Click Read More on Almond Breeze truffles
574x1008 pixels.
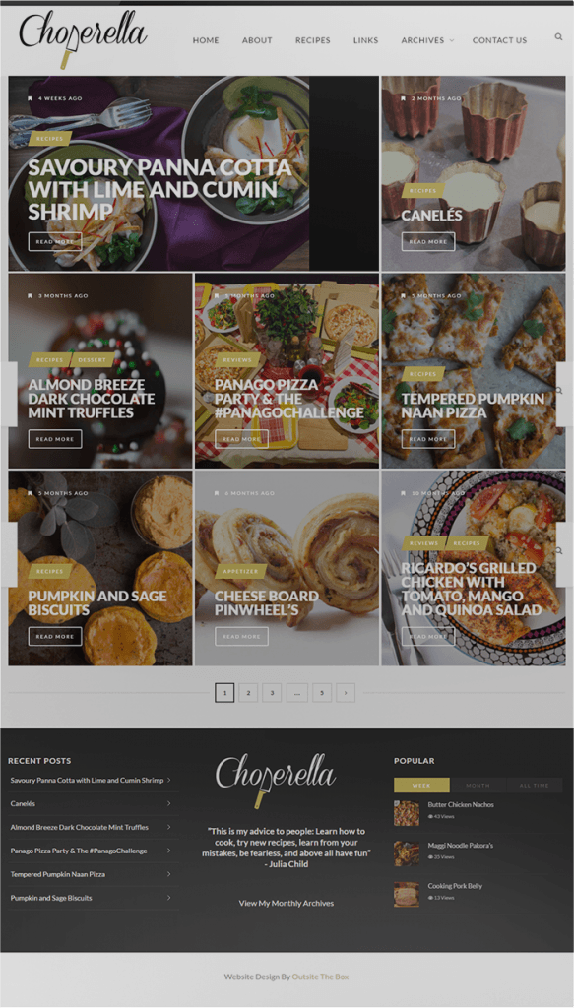pyautogui.click(x=55, y=439)
